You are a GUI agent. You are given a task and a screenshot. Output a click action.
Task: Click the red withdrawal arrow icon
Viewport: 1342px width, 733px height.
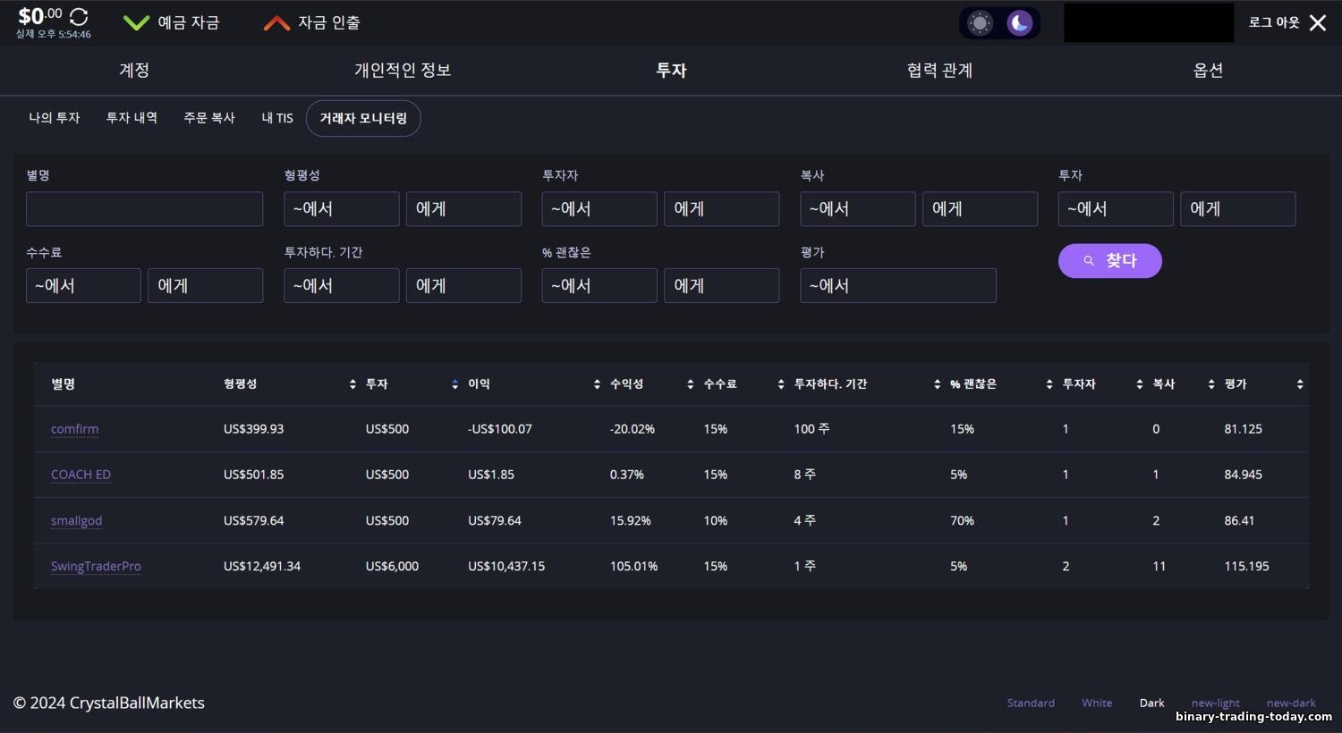(276, 22)
